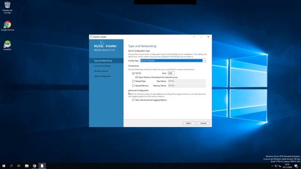The image size is (301, 169).
Task: Switch to Chrome on the taskbar
Action: (x=34, y=166)
